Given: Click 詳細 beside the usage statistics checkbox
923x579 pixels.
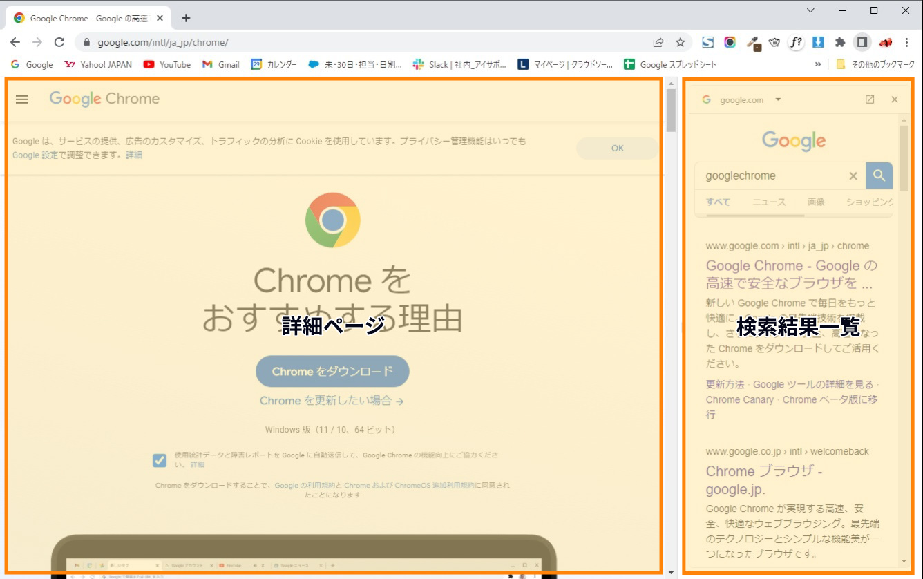Looking at the screenshot, I should click(x=198, y=465).
